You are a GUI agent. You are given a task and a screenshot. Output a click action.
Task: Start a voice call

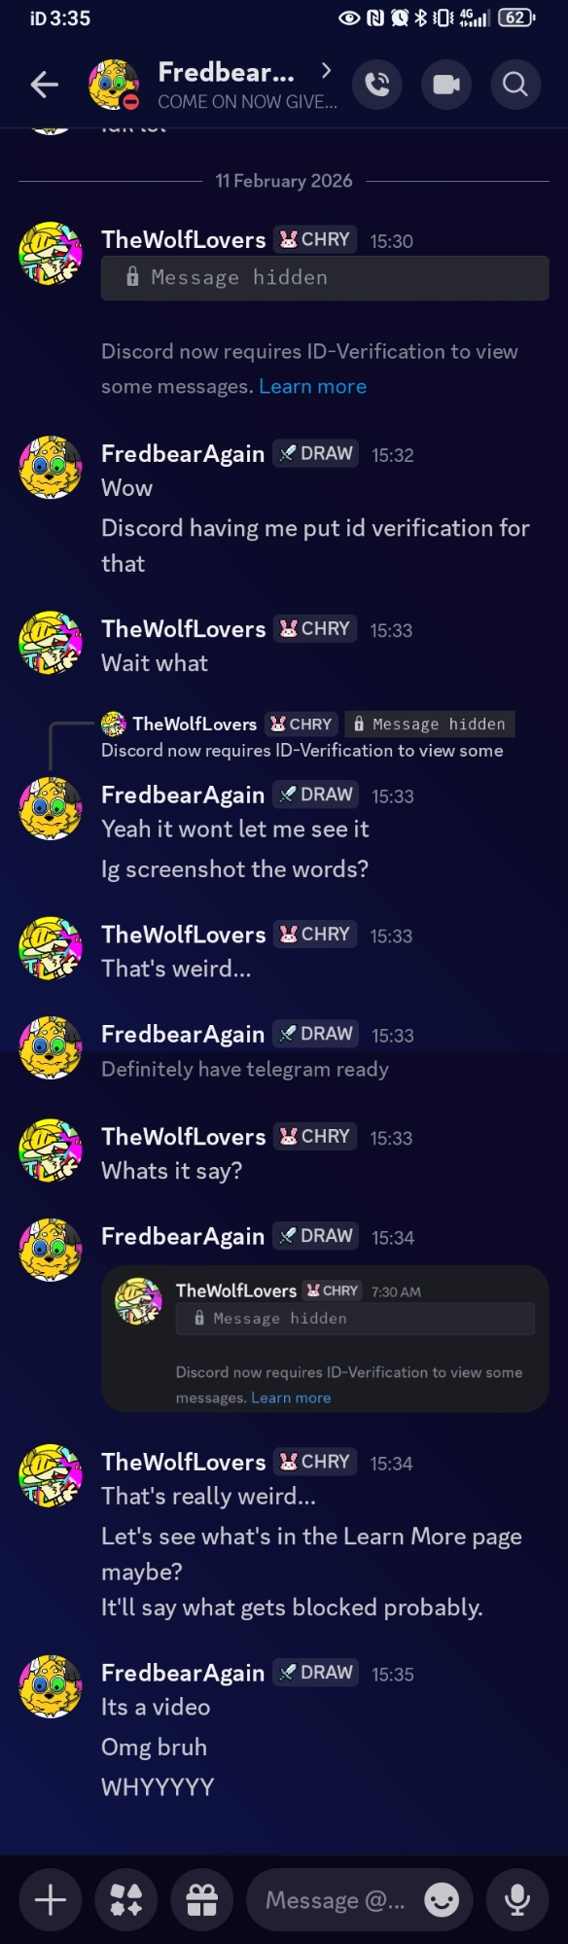coord(377,85)
